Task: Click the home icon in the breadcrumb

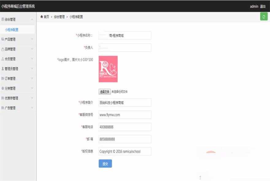Action: (x=42, y=17)
